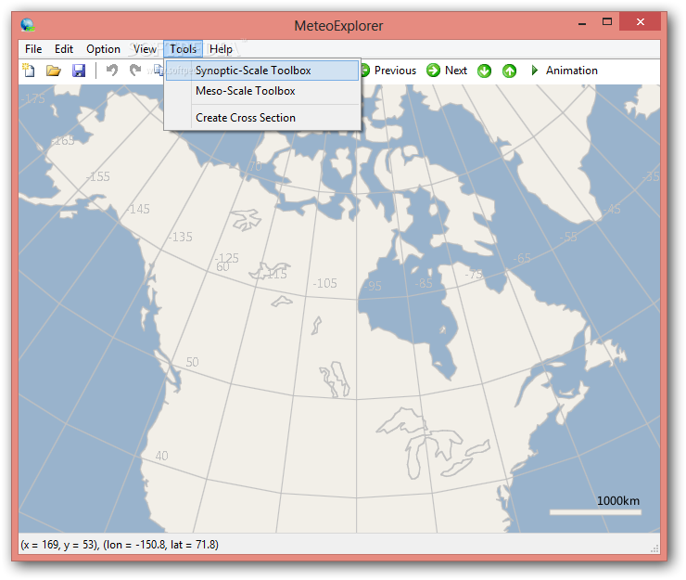
Task: Click the Previous toolbar button
Action: 388,71
